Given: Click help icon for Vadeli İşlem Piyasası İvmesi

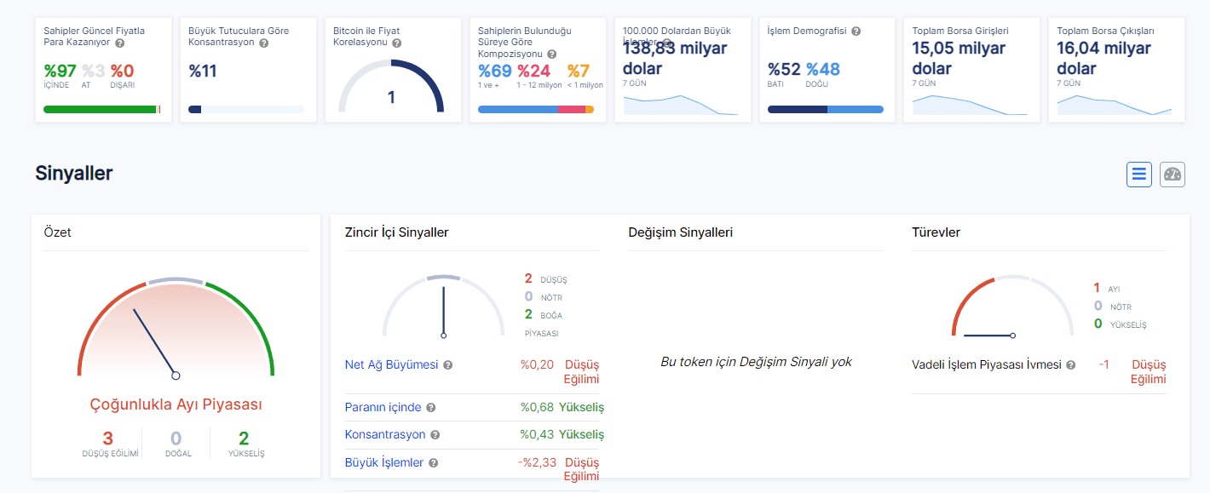Looking at the screenshot, I should point(1071,365).
